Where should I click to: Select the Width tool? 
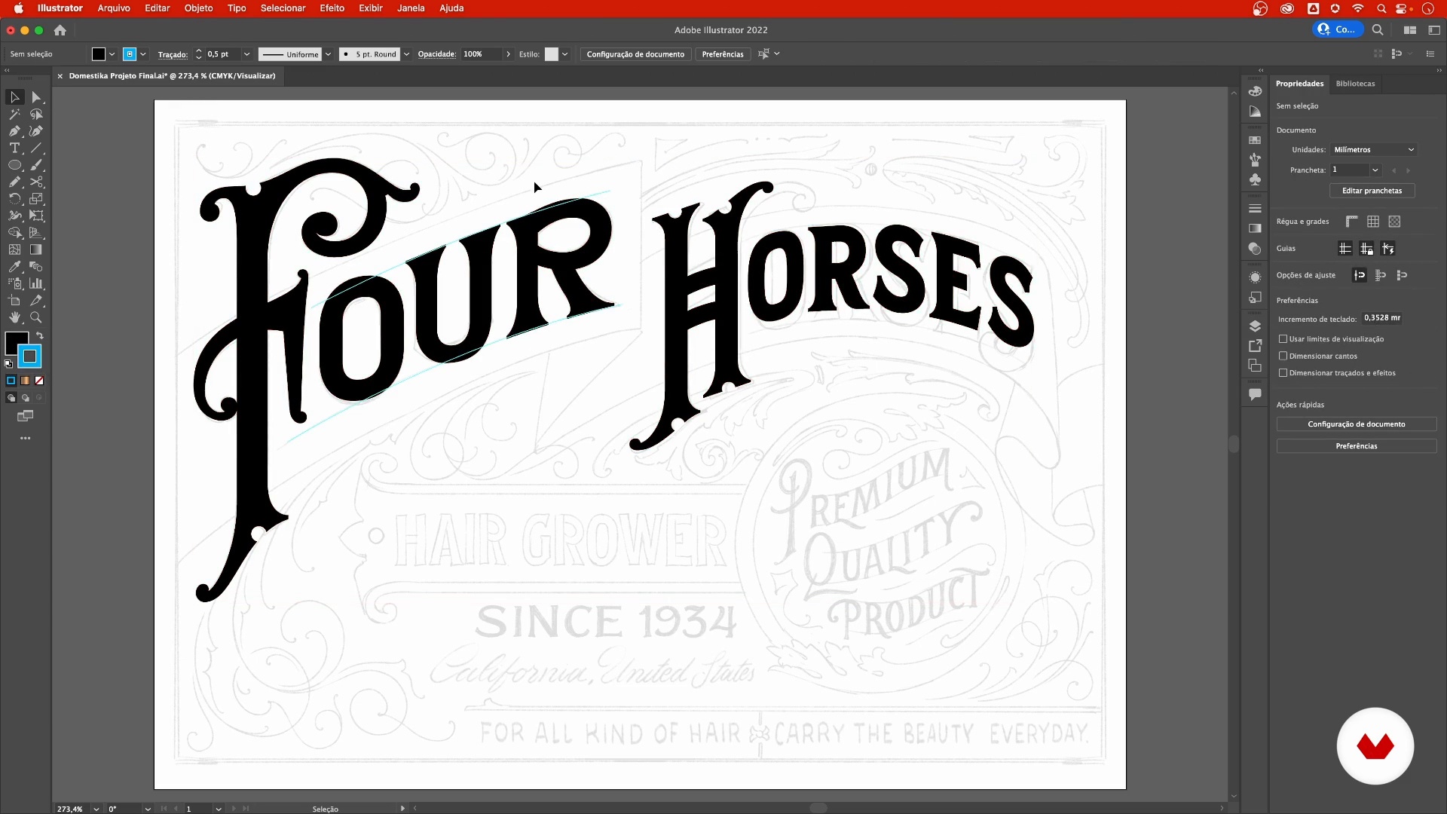click(14, 216)
